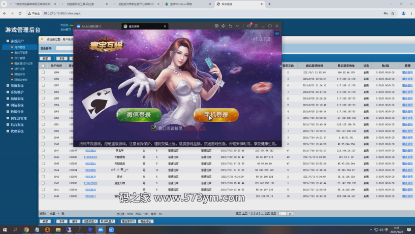
Task: Click the browser forward arrow
Action: tap(12, 13)
